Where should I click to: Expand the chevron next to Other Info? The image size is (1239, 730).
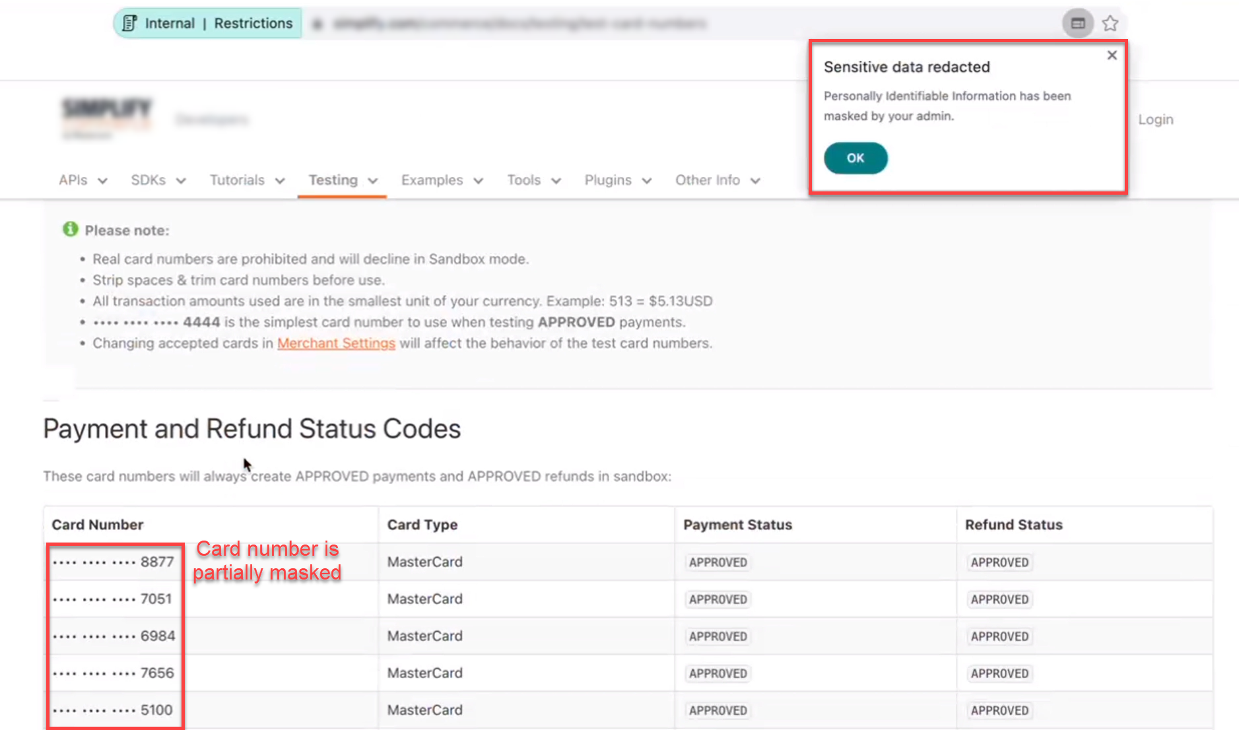[755, 181]
